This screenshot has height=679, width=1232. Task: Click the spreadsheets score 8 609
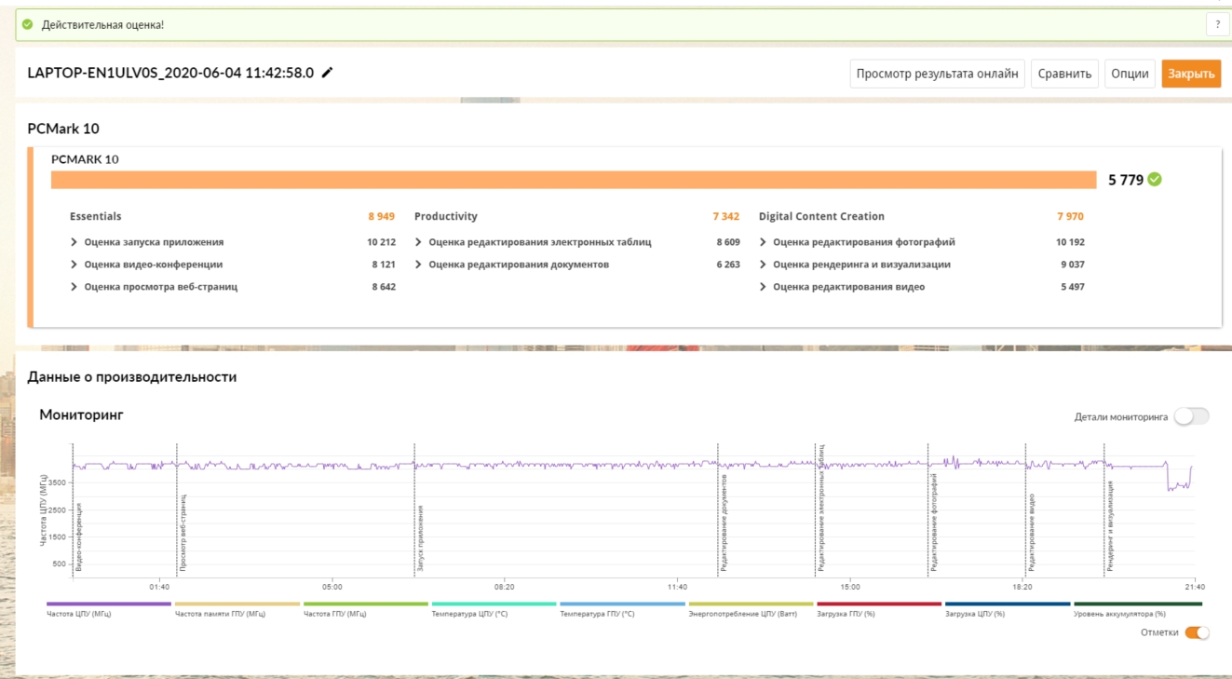click(x=728, y=242)
